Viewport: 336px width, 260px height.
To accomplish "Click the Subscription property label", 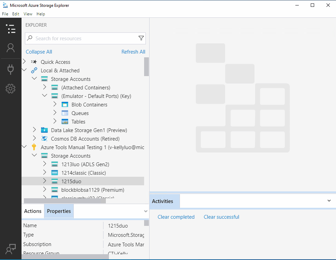I will pyautogui.click(x=37, y=244).
